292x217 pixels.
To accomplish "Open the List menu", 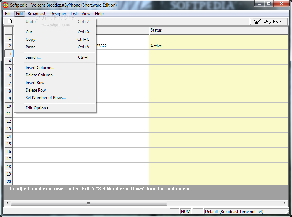I will (x=74, y=14).
